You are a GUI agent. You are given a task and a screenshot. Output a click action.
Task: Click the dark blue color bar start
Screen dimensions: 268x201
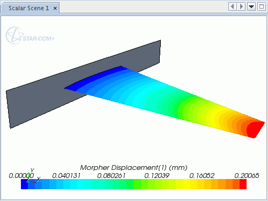[24, 184]
